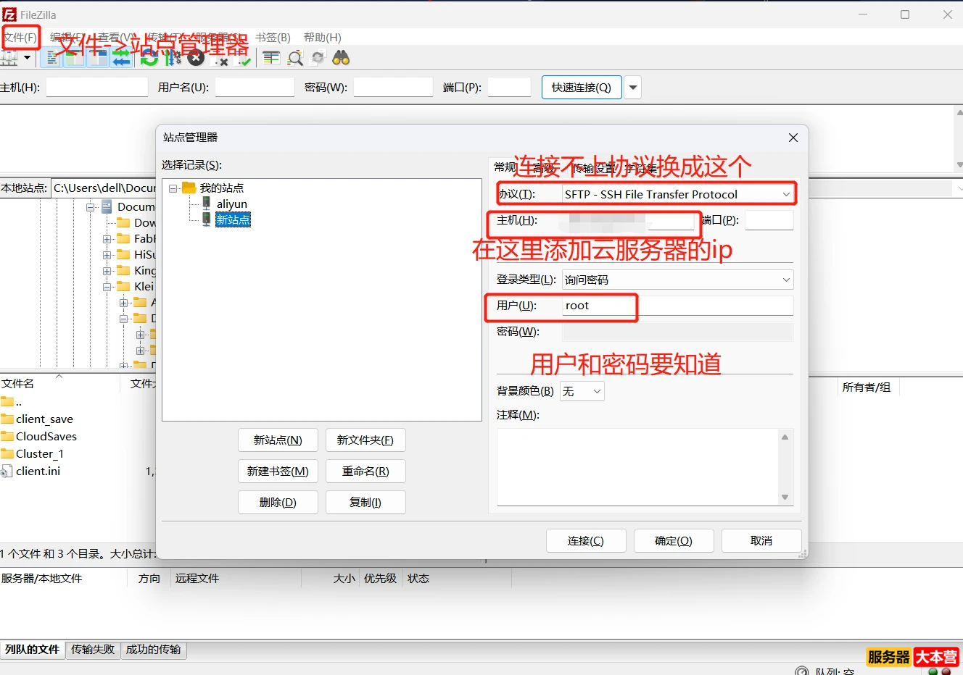The image size is (963, 675).
Task: Open the 帮助(H) menu
Action: [323, 37]
